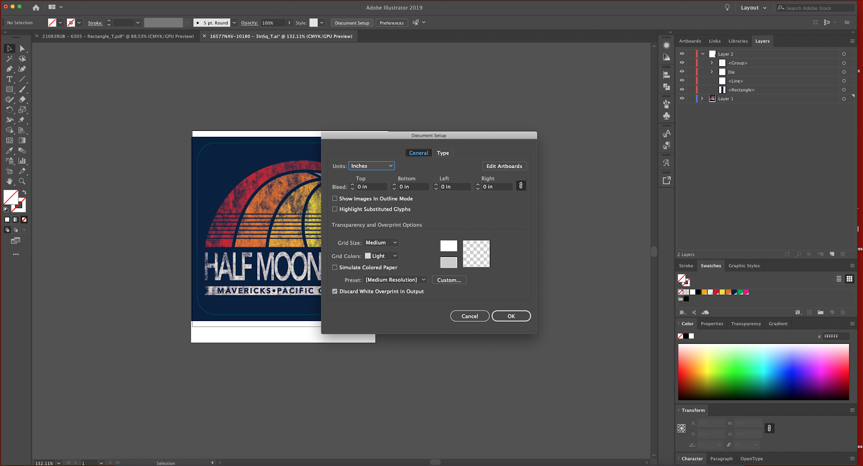This screenshot has width=863, height=466.
Task: Select the Type tool
Action: pos(9,79)
